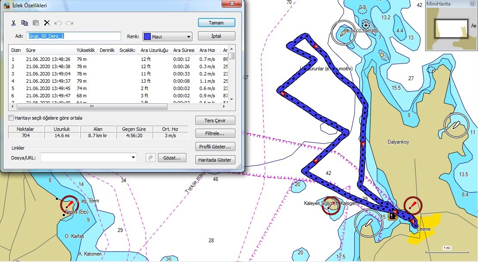The image size is (478, 262).
Task: Click the Filtrele button
Action: 215,133
